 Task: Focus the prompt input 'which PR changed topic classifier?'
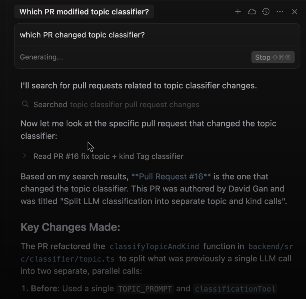tap(82, 35)
